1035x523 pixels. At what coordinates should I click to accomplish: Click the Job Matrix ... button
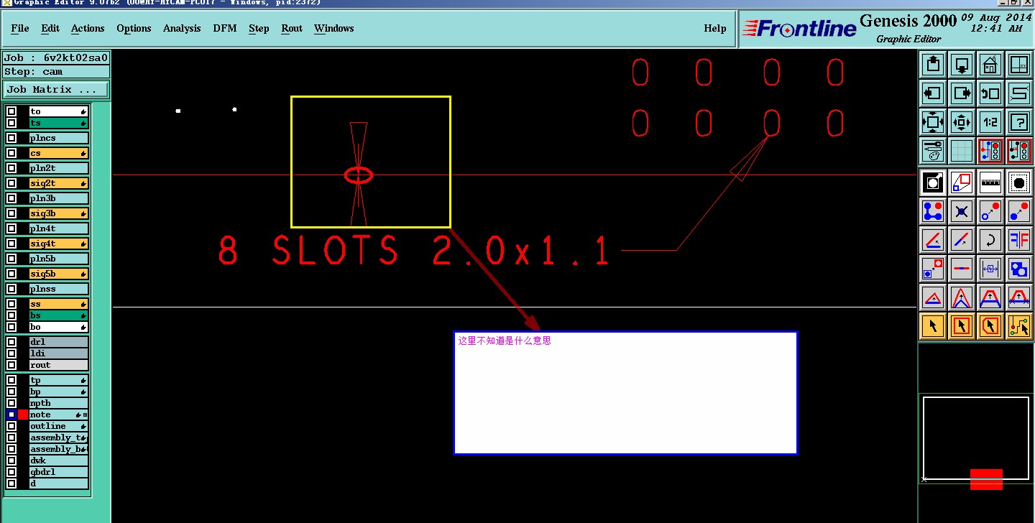(56, 90)
